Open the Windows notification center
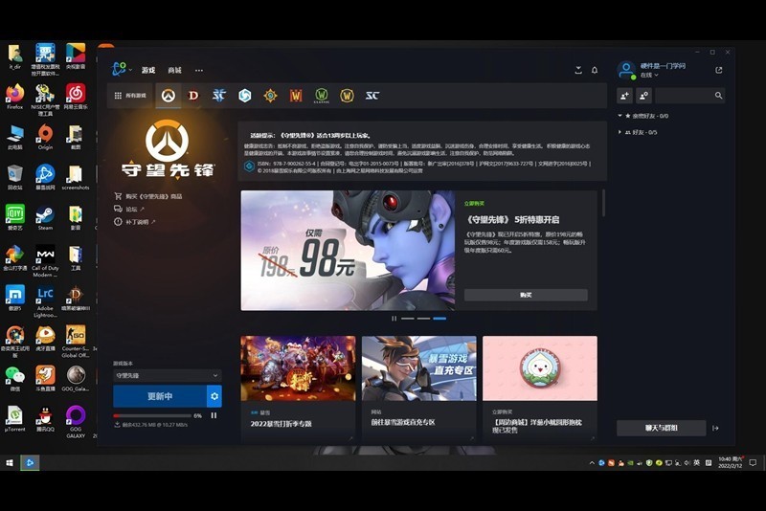Screen dimensions: 766x511 pos(753,463)
